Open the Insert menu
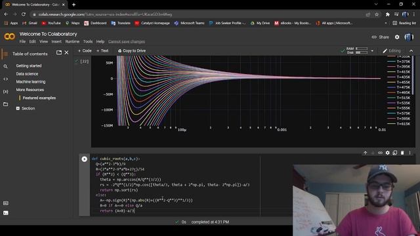The height and width of the screenshot is (236, 420). 56,42
